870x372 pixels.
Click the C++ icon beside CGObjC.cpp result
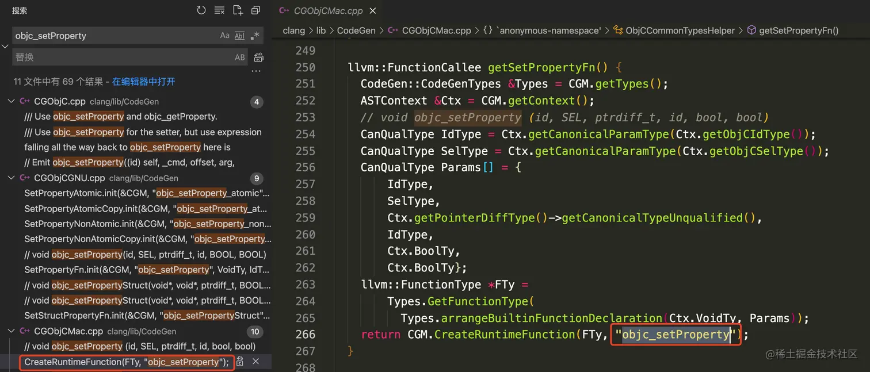click(25, 101)
